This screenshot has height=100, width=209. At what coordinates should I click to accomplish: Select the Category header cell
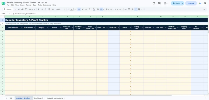42,28
